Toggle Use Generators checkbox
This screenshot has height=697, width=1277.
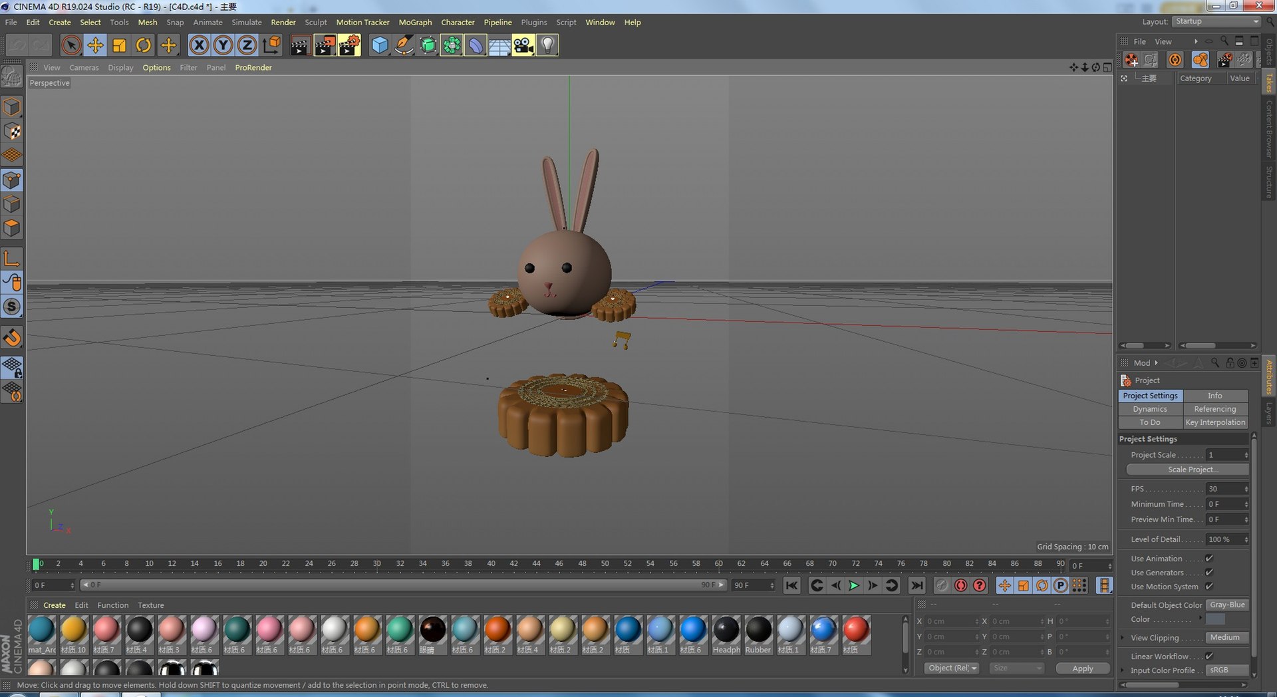[x=1209, y=573]
